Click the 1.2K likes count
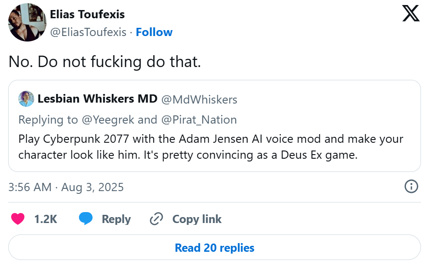This screenshot has width=426, height=270. [x=46, y=219]
